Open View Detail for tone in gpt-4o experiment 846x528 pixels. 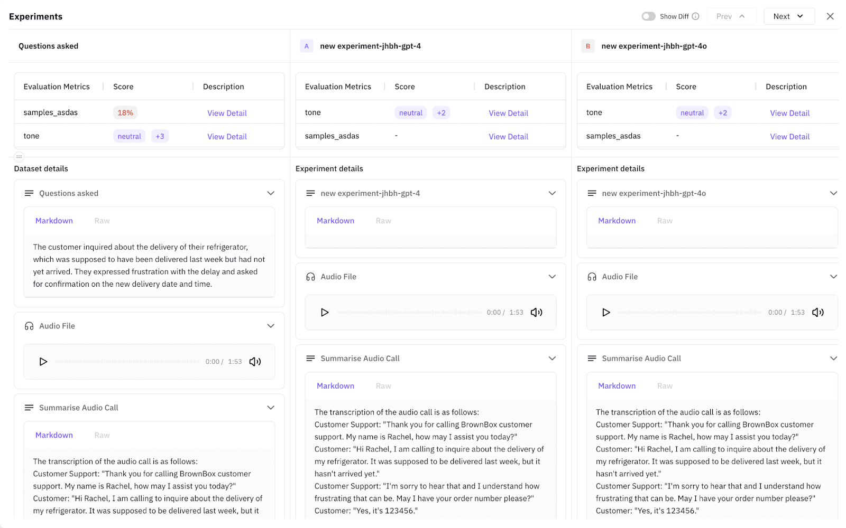789,113
